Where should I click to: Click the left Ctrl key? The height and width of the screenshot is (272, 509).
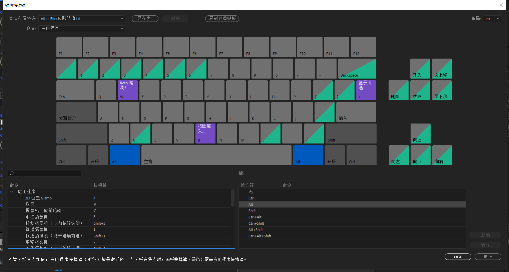coord(71,155)
